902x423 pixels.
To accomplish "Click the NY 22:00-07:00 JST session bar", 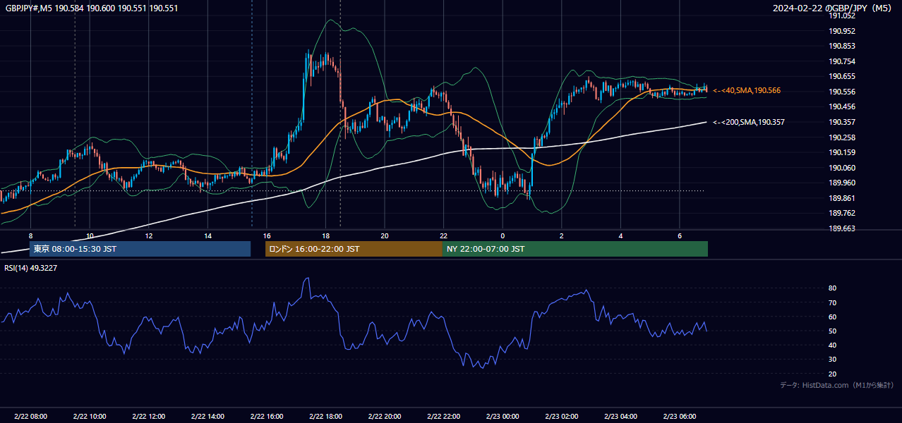I will pyautogui.click(x=575, y=249).
